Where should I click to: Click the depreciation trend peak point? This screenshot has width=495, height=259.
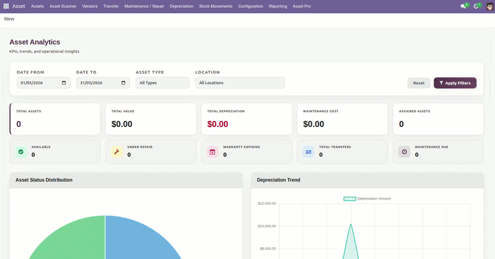351,225
